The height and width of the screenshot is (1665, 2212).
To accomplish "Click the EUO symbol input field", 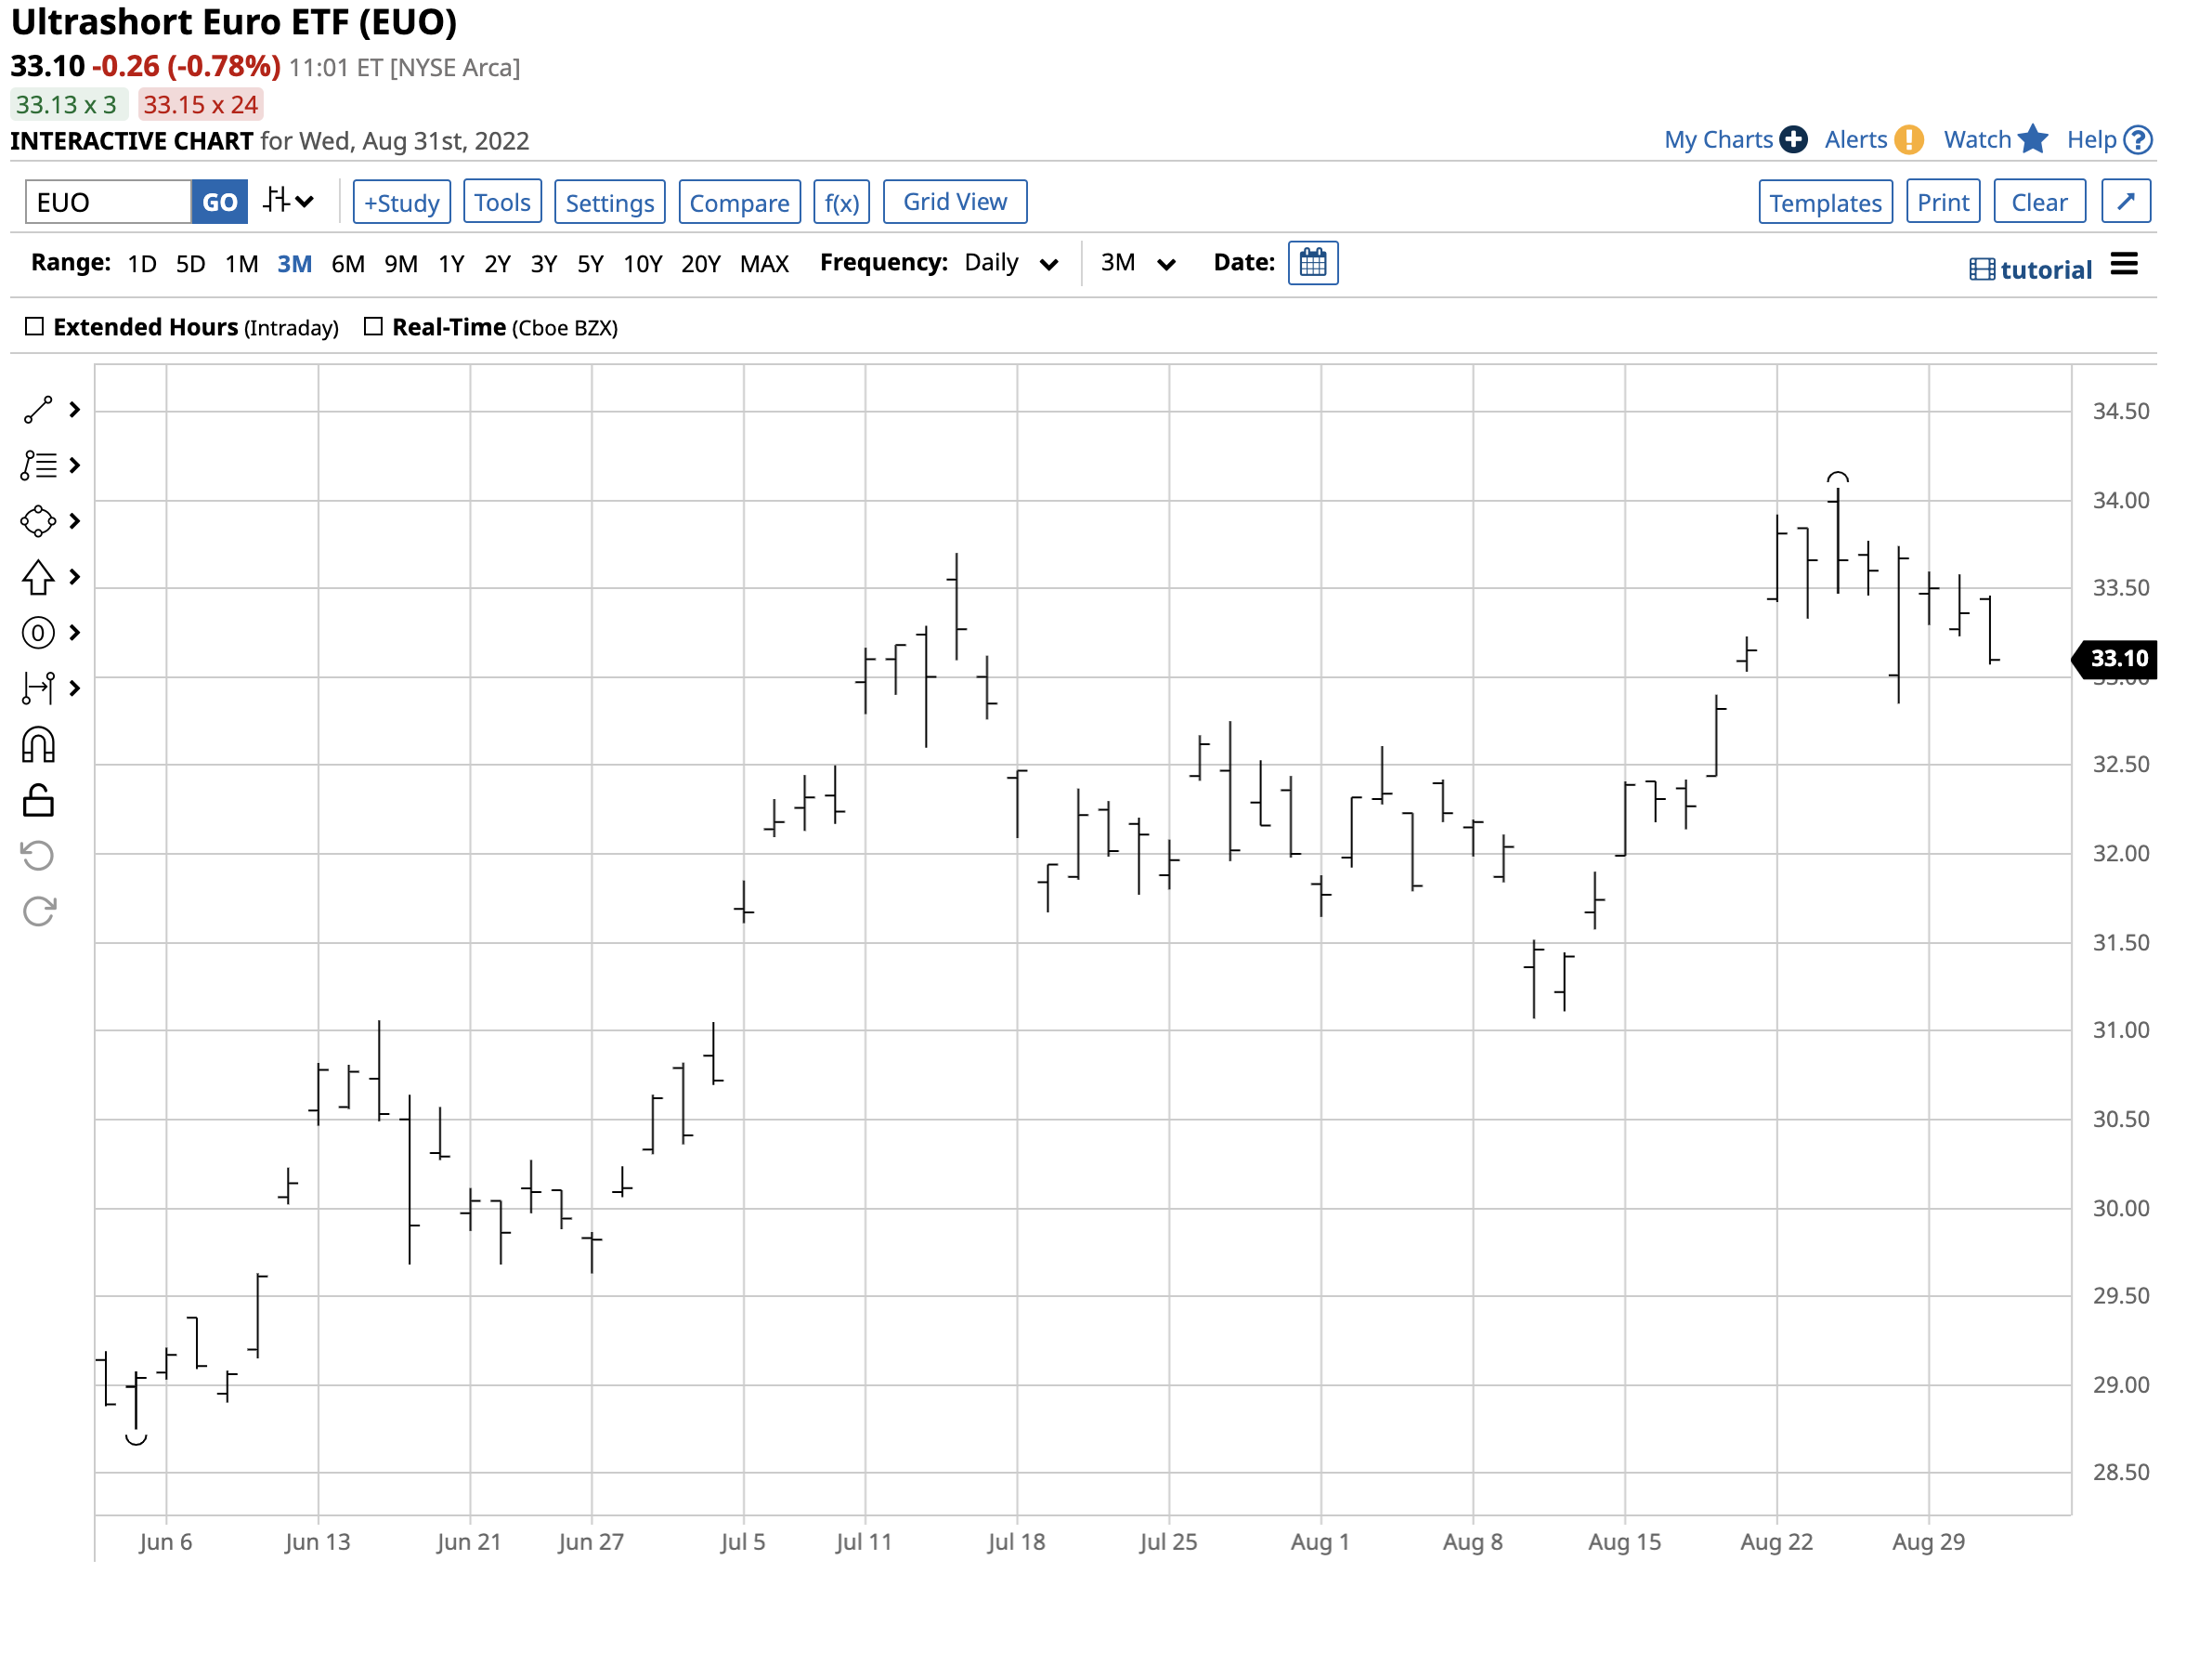I will (108, 203).
